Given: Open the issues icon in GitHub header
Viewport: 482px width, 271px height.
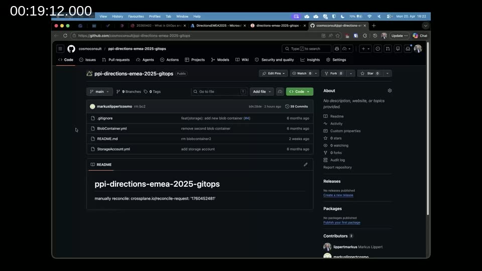Looking at the screenshot, I should tap(378, 49).
